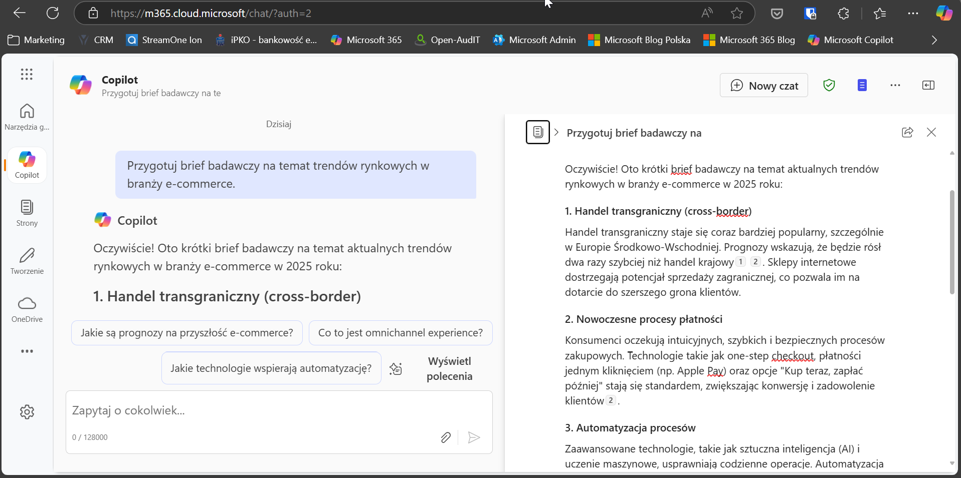This screenshot has height=478, width=961.
Task: Show more bookmarks with the arrow
Action: click(934, 40)
